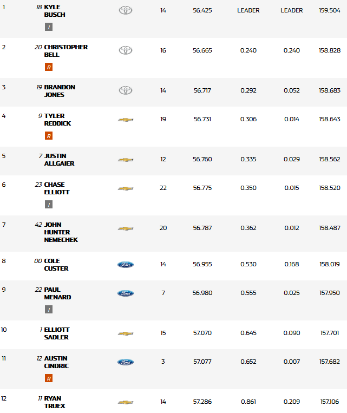Click Kyle Busch's best time 56.425
The height and width of the screenshot is (413, 347).
point(202,10)
